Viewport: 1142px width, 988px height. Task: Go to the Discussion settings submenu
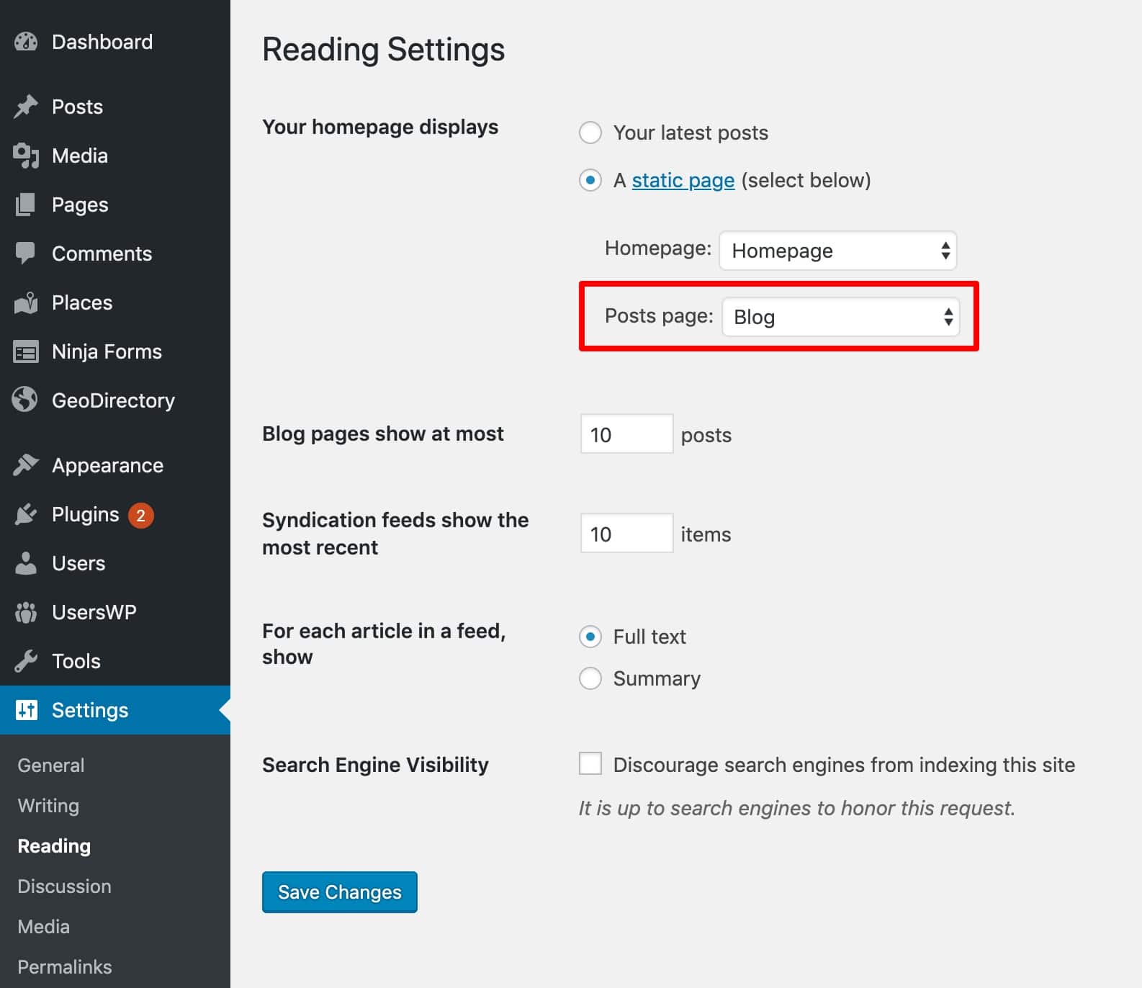64,886
